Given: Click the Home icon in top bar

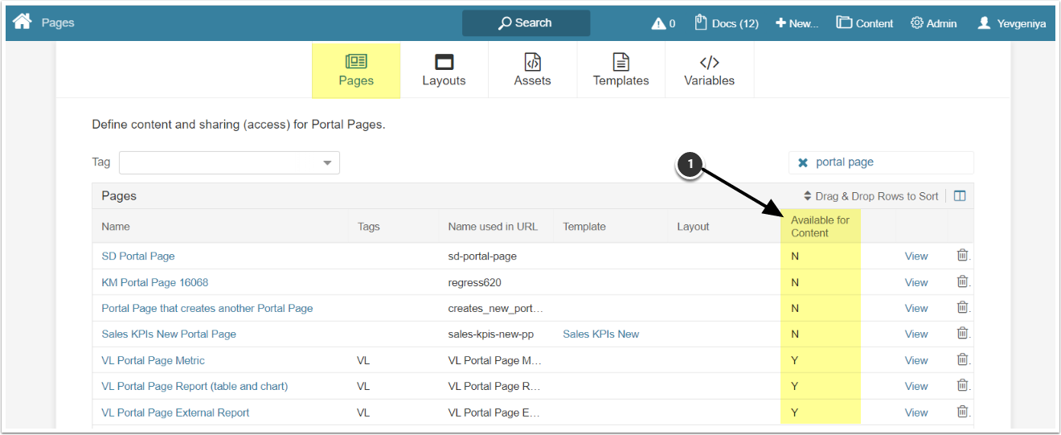Looking at the screenshot, I should click(22, 23).
